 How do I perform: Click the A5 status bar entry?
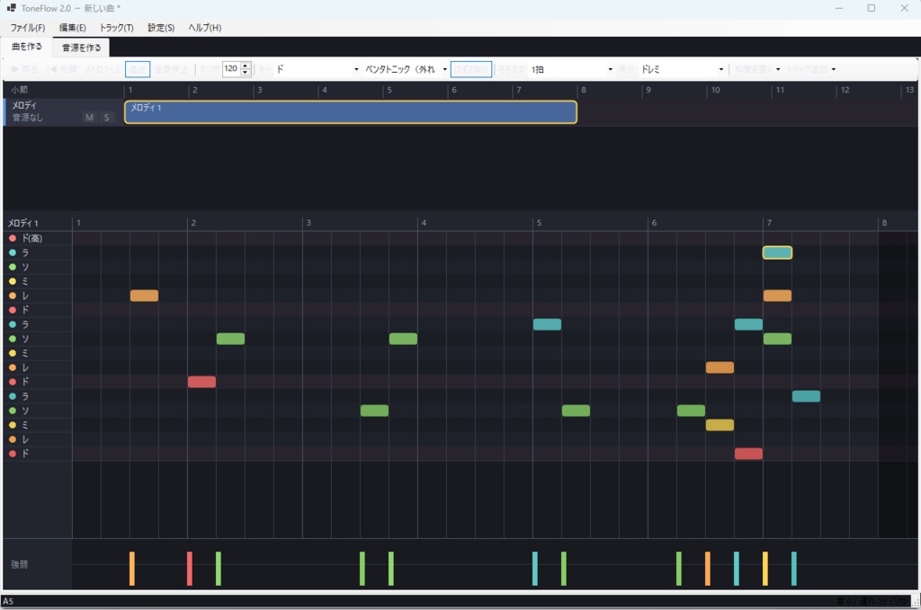click(x=8, y=601)
